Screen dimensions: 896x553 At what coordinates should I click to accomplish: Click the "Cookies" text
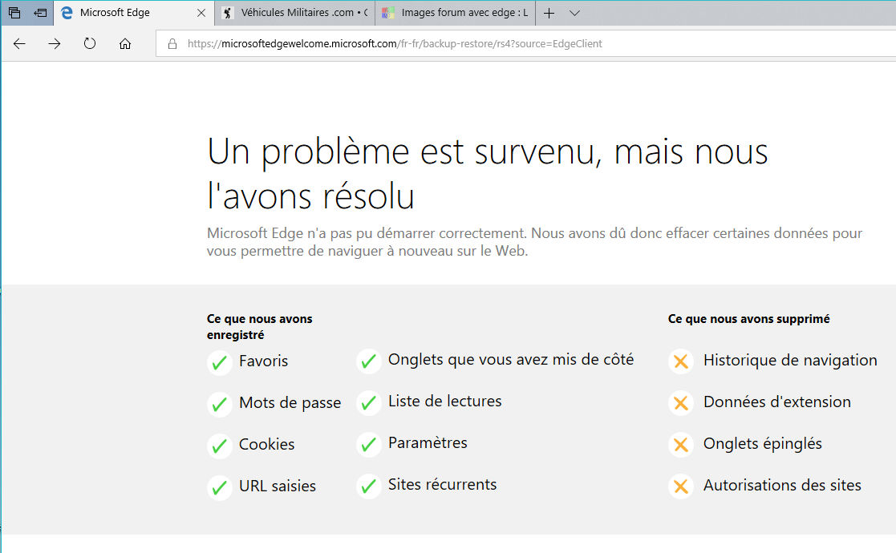(x=267, y=445)
